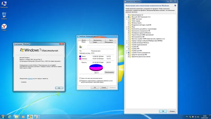Open the Computer desktop icon
The width and height of the screenshot is (211, 119).
point(4,4)
